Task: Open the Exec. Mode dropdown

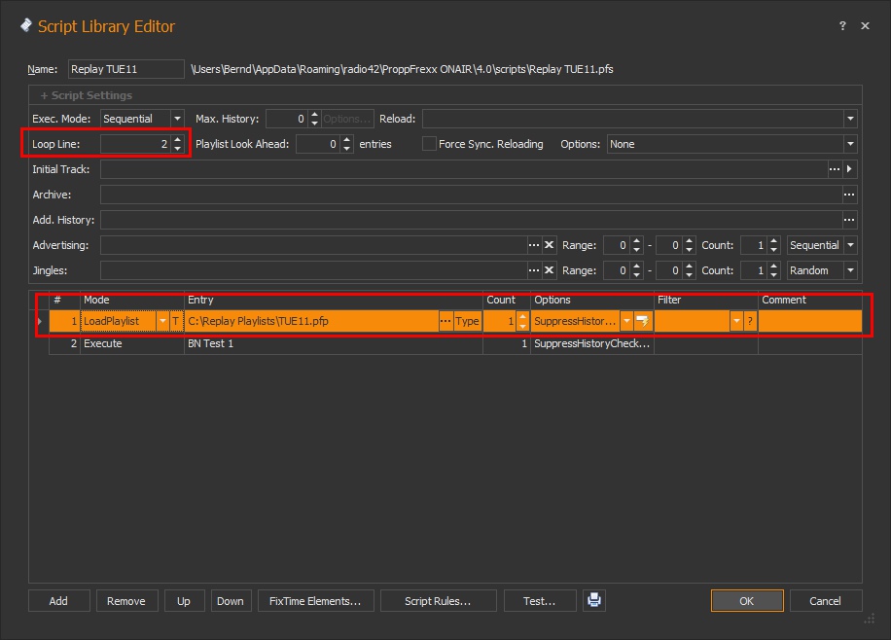Action: coord(177,119)
